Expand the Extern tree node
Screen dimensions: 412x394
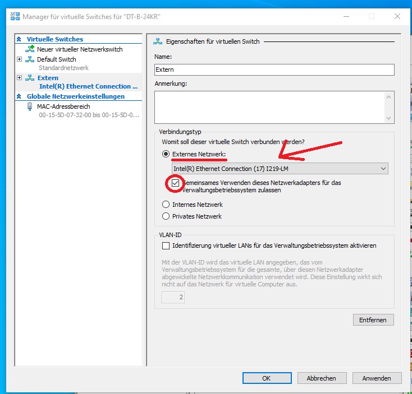(20, 78)
